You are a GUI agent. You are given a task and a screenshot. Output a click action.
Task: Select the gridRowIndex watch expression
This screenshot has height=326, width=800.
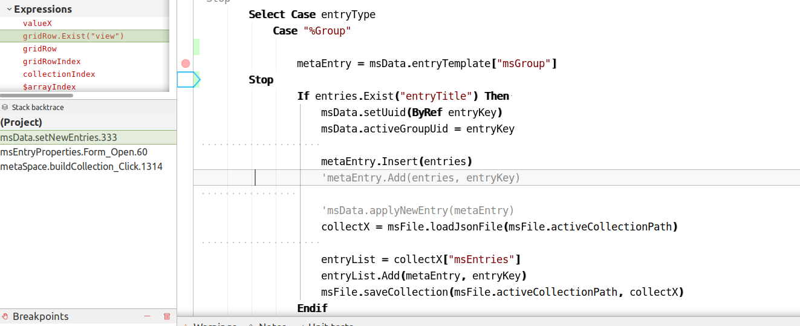point(51,62)
